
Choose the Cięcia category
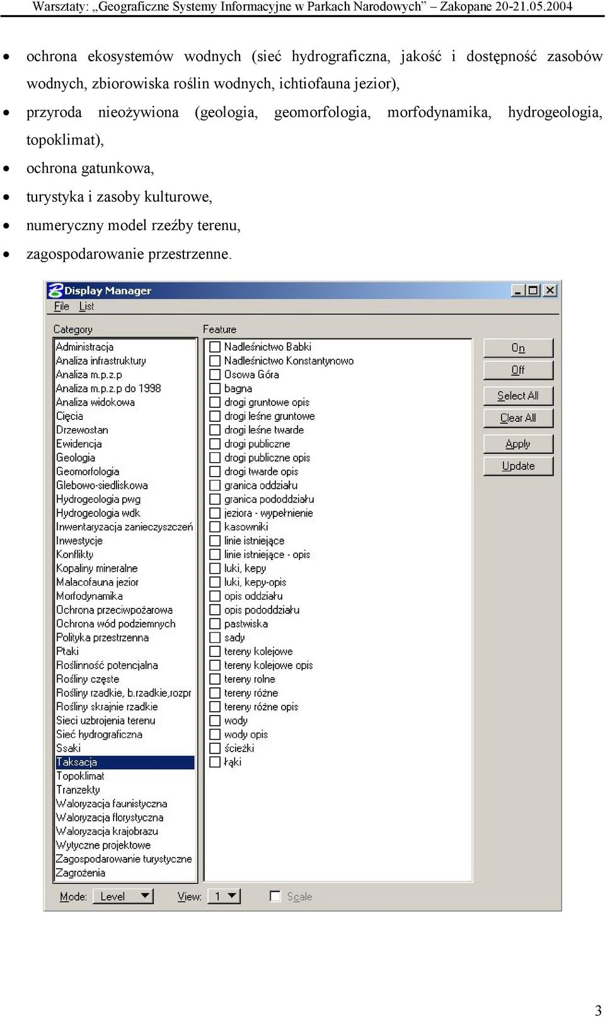pyautogui.click(x=69, y=416)
